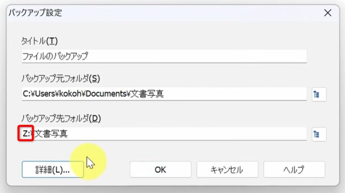
Task: Open the 詳細(L)... settings
Action: click(53, 169)
